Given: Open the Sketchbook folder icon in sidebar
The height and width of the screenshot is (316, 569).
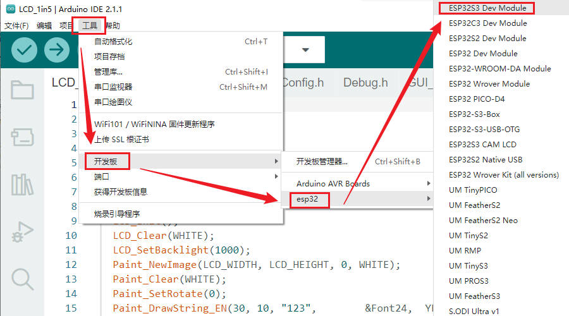Looking at the screenshot, I should point(22,90).
